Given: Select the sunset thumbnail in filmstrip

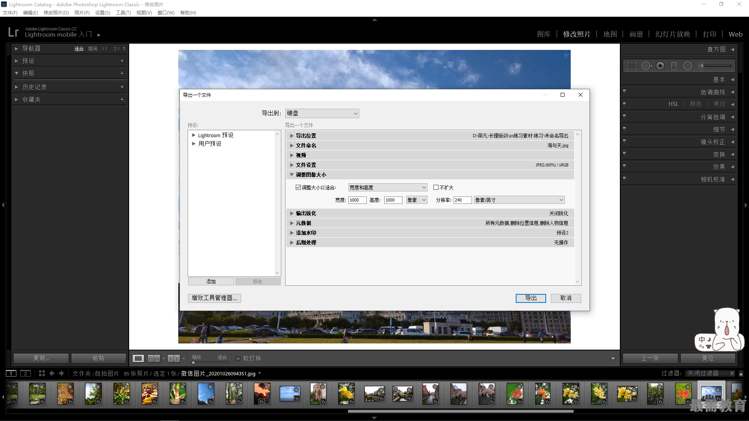Looking at the screenshot, I should [x=262, y=393].
